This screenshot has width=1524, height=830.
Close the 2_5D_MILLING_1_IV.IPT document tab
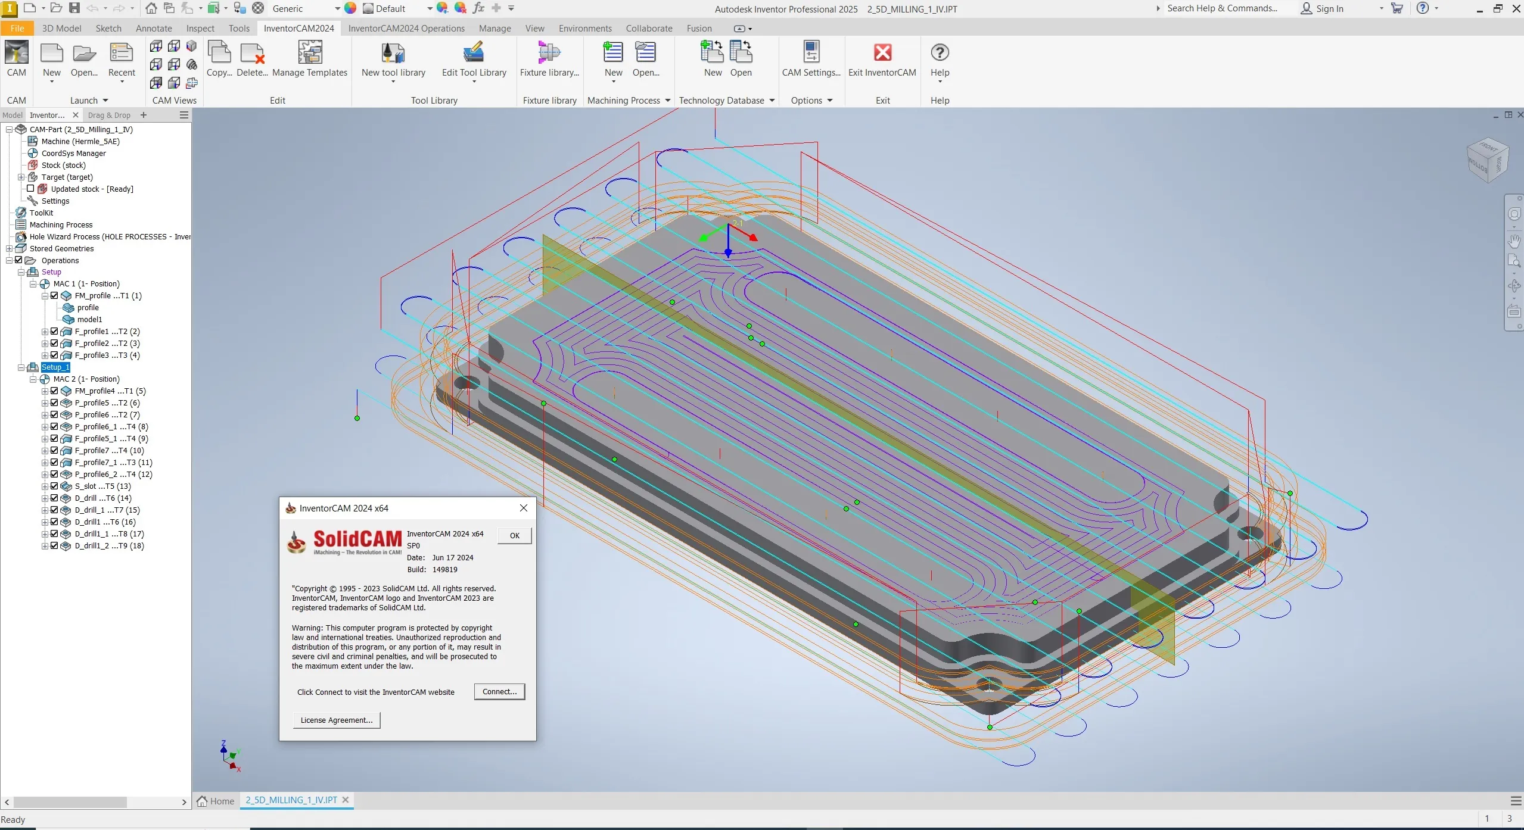coord(346,800)
